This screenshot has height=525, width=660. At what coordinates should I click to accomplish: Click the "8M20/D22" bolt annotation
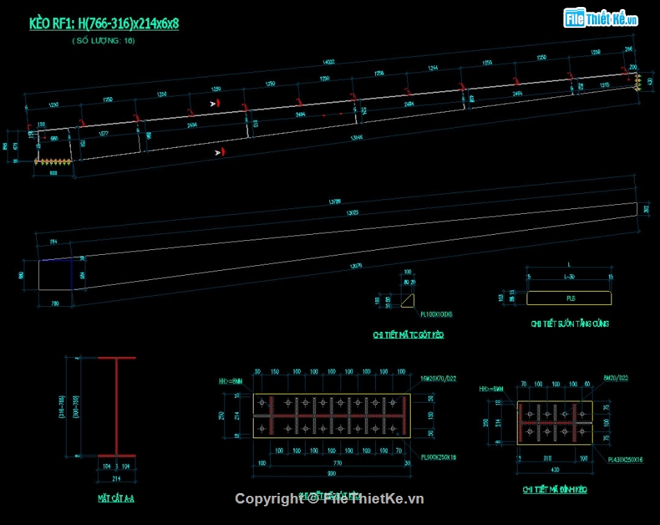pos(616,378)
